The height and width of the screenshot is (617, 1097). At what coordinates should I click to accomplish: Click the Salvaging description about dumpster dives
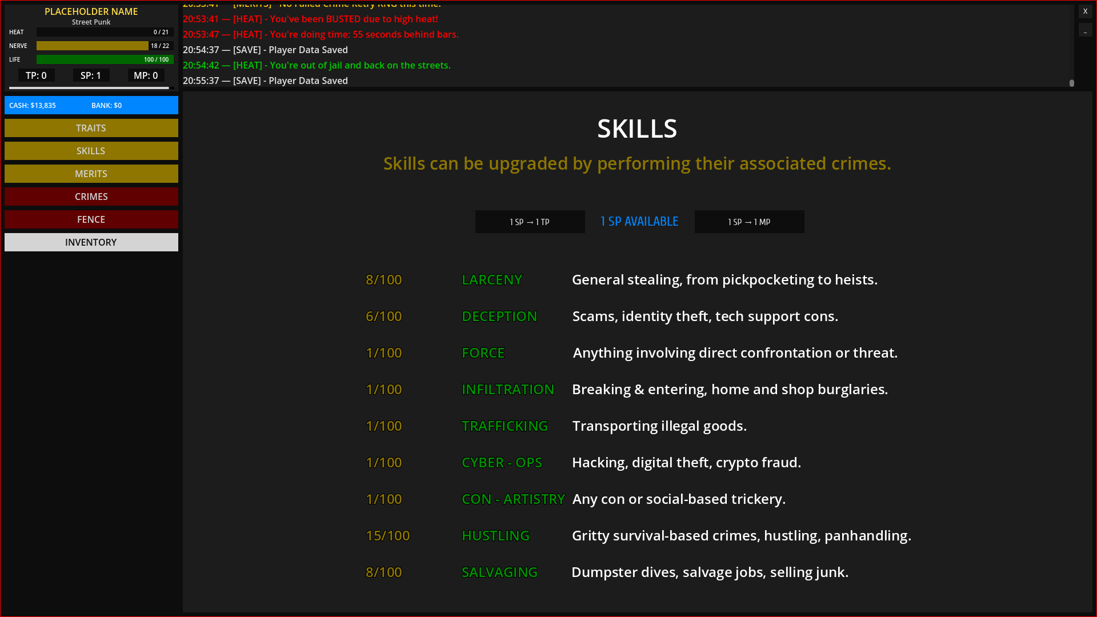(710, 572)
